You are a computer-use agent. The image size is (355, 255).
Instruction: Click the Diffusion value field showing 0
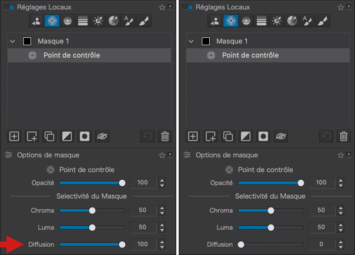[320, 244]
